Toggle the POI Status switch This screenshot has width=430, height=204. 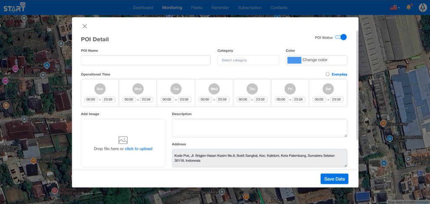pyautogui.click(x=341, y=37)
